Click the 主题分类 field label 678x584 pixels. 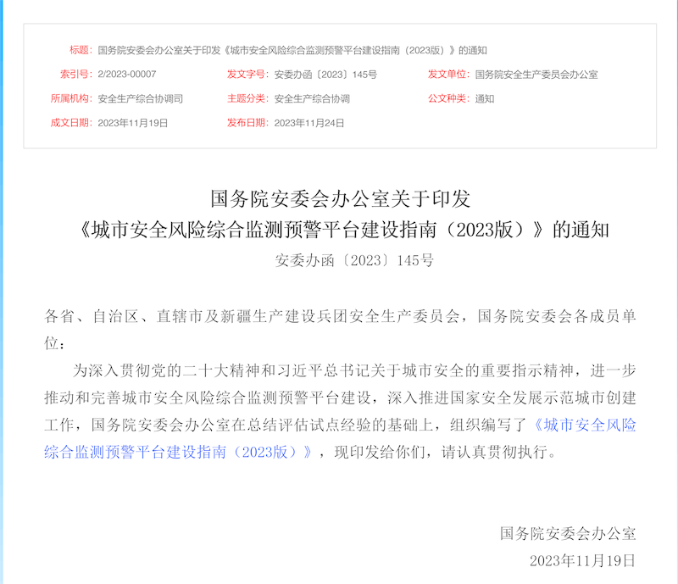[247, 98]
